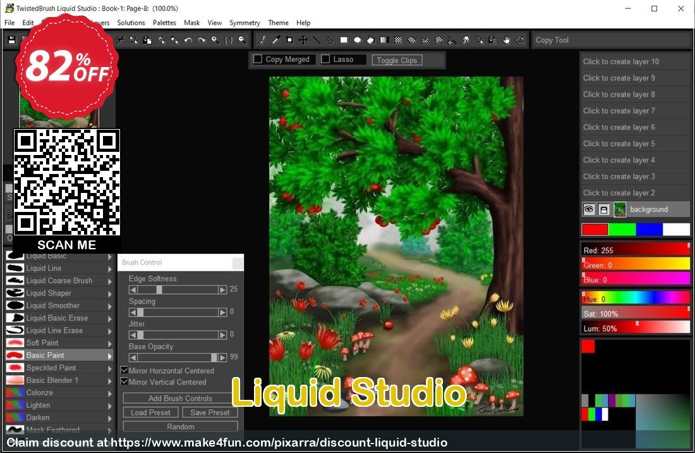Viewport: 695px width, 453px height.
Task: Increase Base Opacity with the right arrow
Action: pyautogui.click(x=222, y=357)
